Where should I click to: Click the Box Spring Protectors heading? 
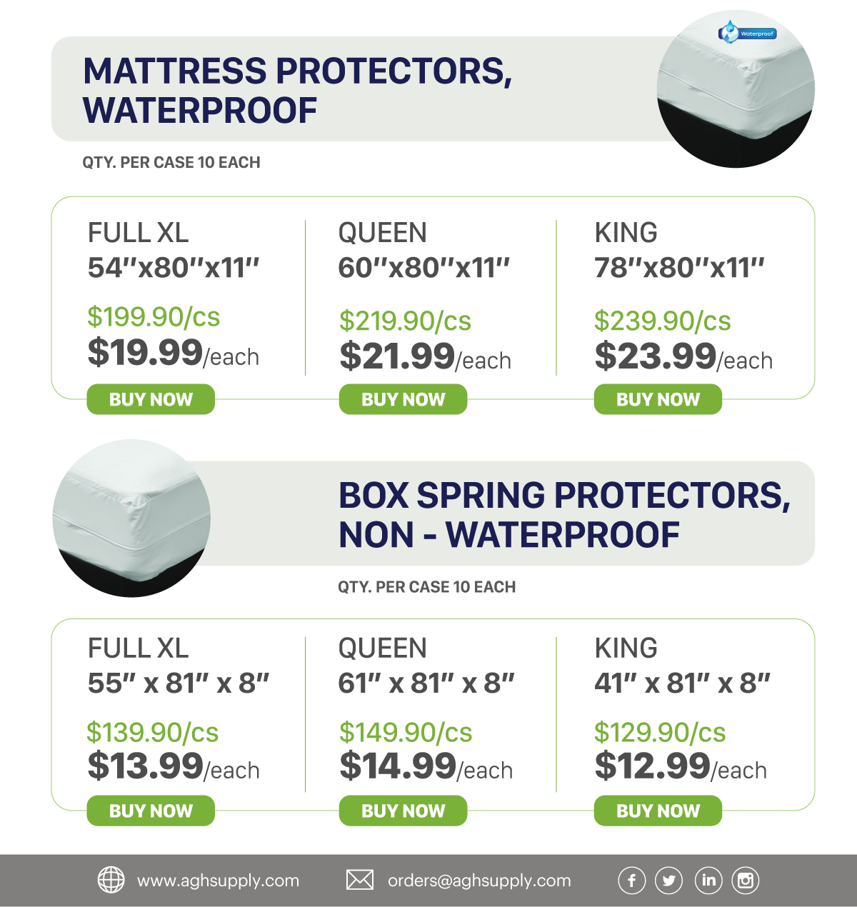(564, 515)
